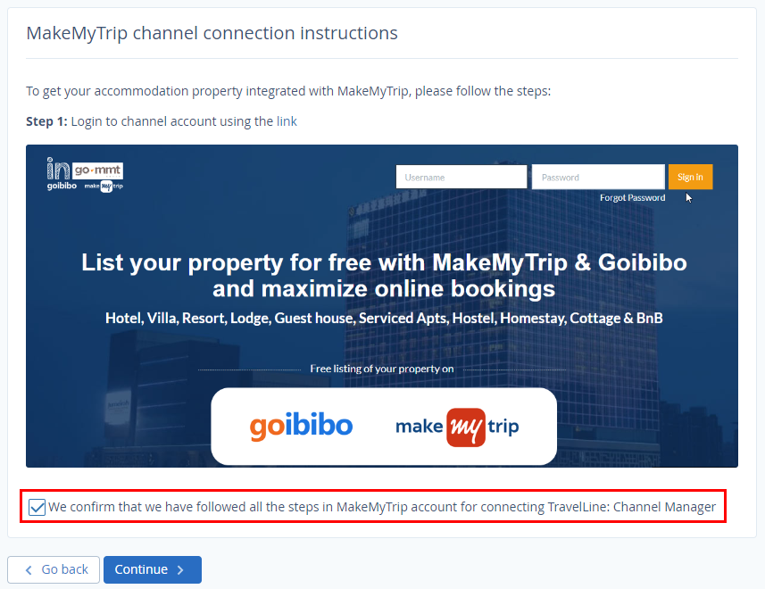Click the small make my trip logo under go-mmt

(104, 186)
